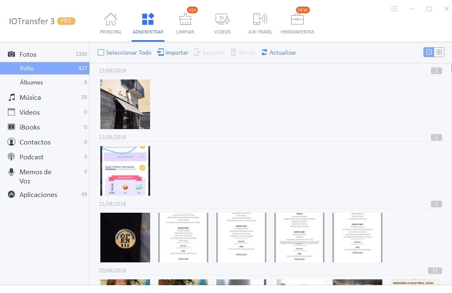The width and height of the screenshot is (452, 293).
Task: Click the 20/08/2018 date header
Action: 112,271
